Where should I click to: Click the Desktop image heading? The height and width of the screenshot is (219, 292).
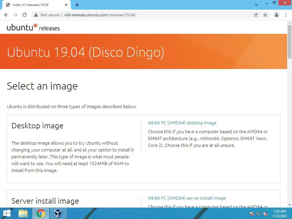pos(37,126)
